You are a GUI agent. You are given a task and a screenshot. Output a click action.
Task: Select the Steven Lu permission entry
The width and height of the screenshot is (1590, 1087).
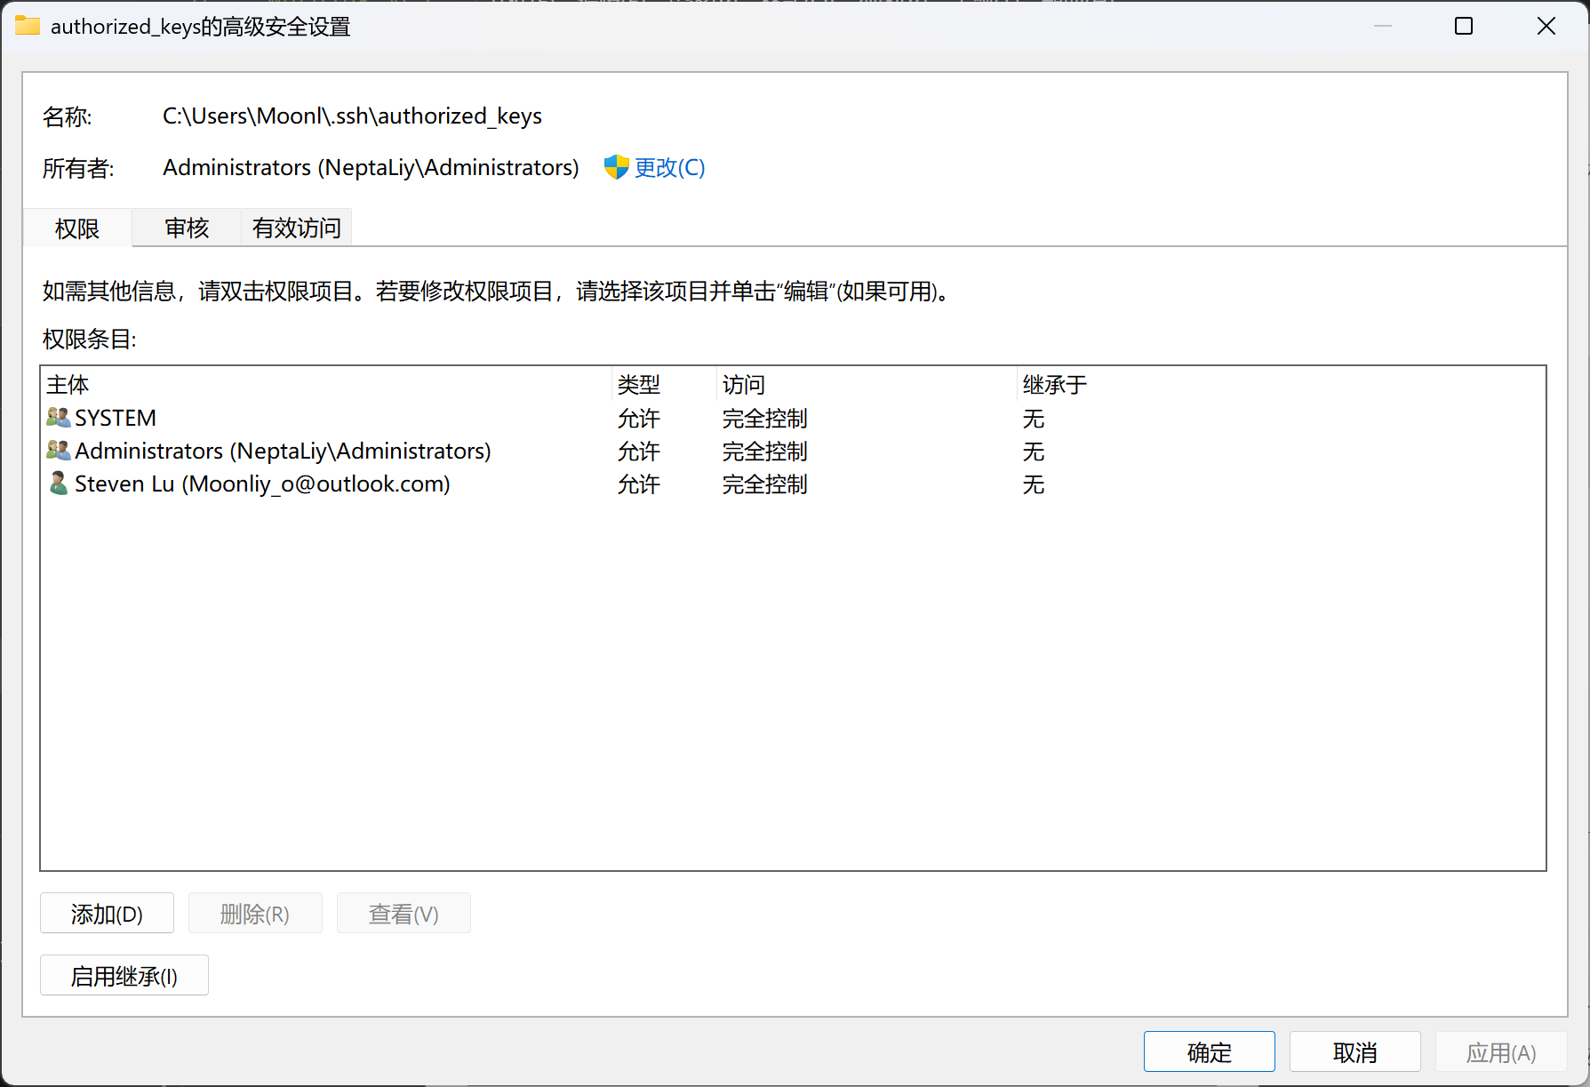pyautogui.click(x=793, y=484)
